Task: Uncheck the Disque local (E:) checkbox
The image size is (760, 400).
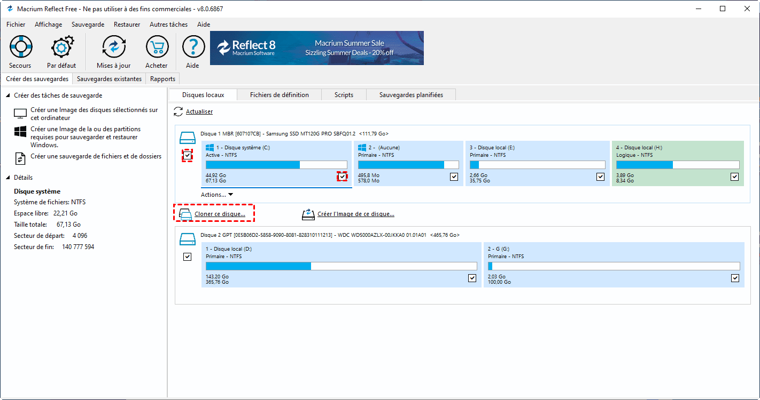Action: (x=601, y=177)
